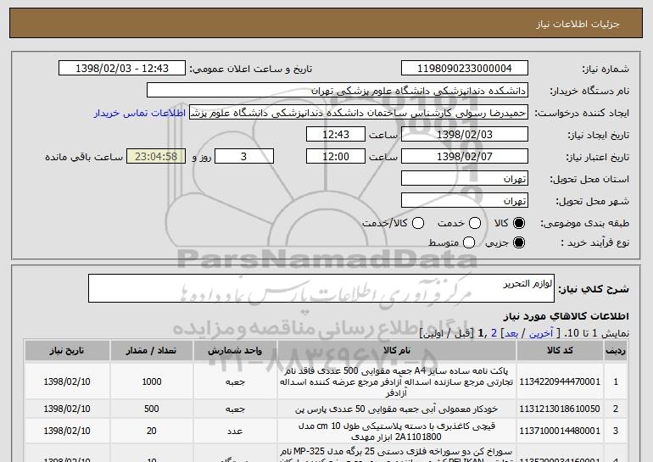Select the خدمت radio button
Image resolution: width=653 pixels, height=462 pixels.
[475, 223]
